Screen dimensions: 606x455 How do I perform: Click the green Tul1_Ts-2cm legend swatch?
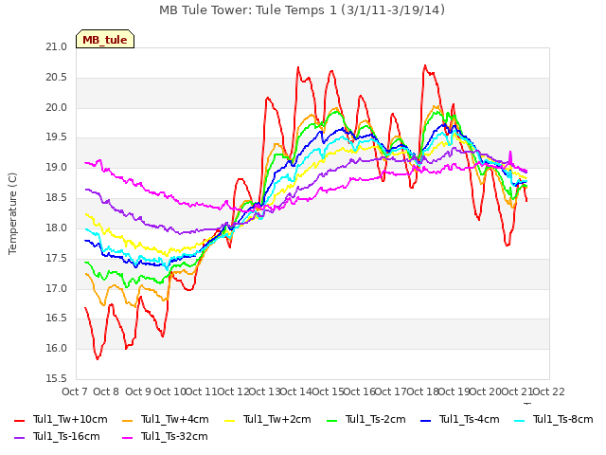pyautogui.click(x=331, y=420)
